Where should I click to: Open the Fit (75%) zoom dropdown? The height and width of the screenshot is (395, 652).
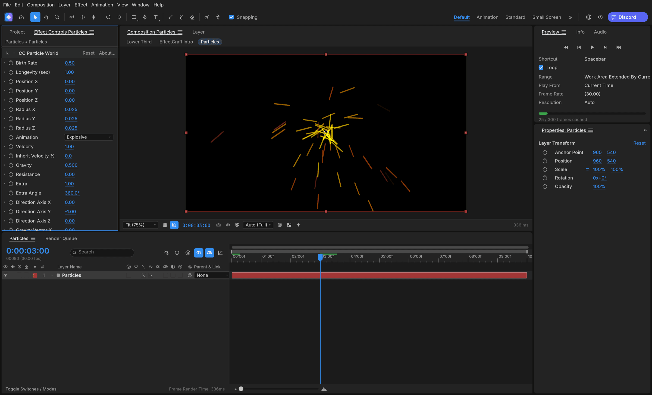point(140,225)
